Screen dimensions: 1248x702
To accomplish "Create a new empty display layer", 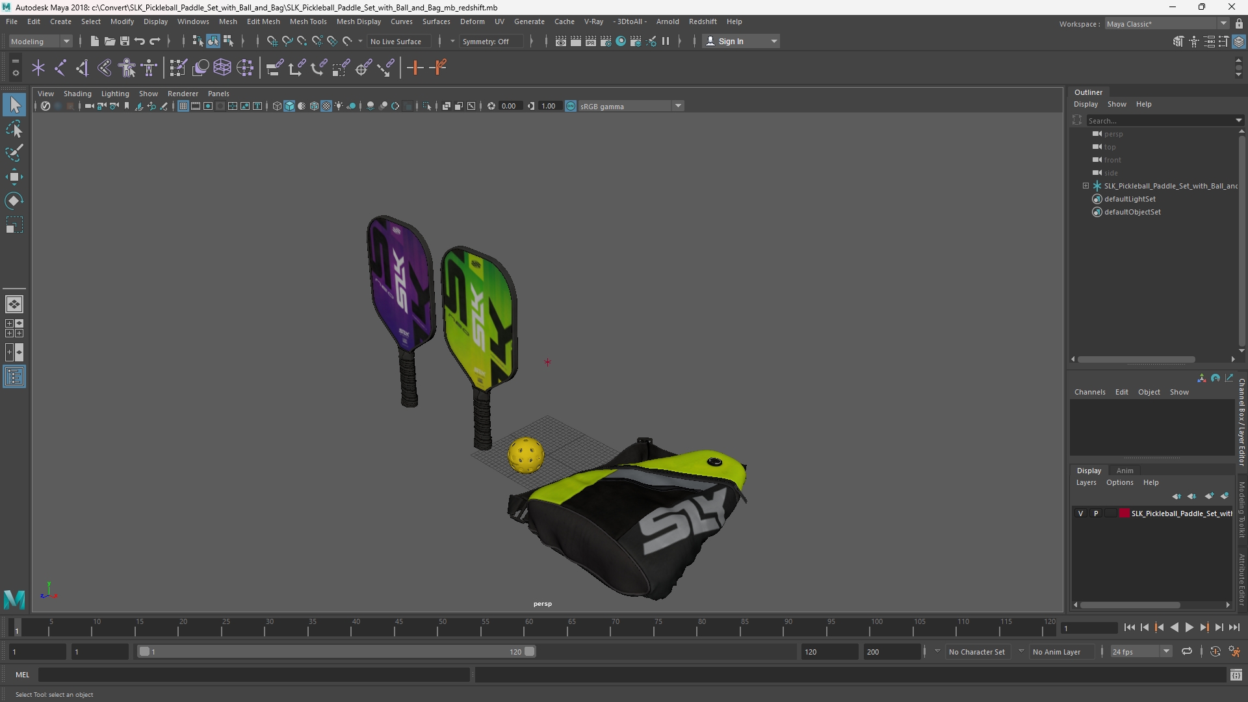I will [x=1209, y=496].
